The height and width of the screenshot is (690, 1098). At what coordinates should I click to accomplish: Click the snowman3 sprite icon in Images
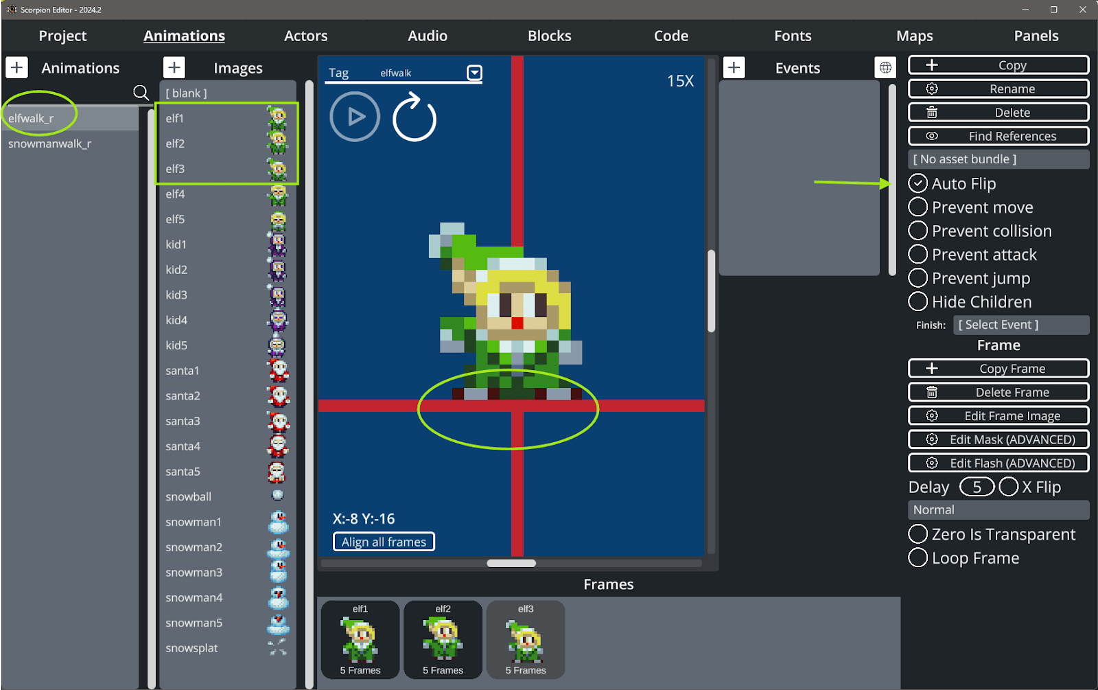pos(277,573)
